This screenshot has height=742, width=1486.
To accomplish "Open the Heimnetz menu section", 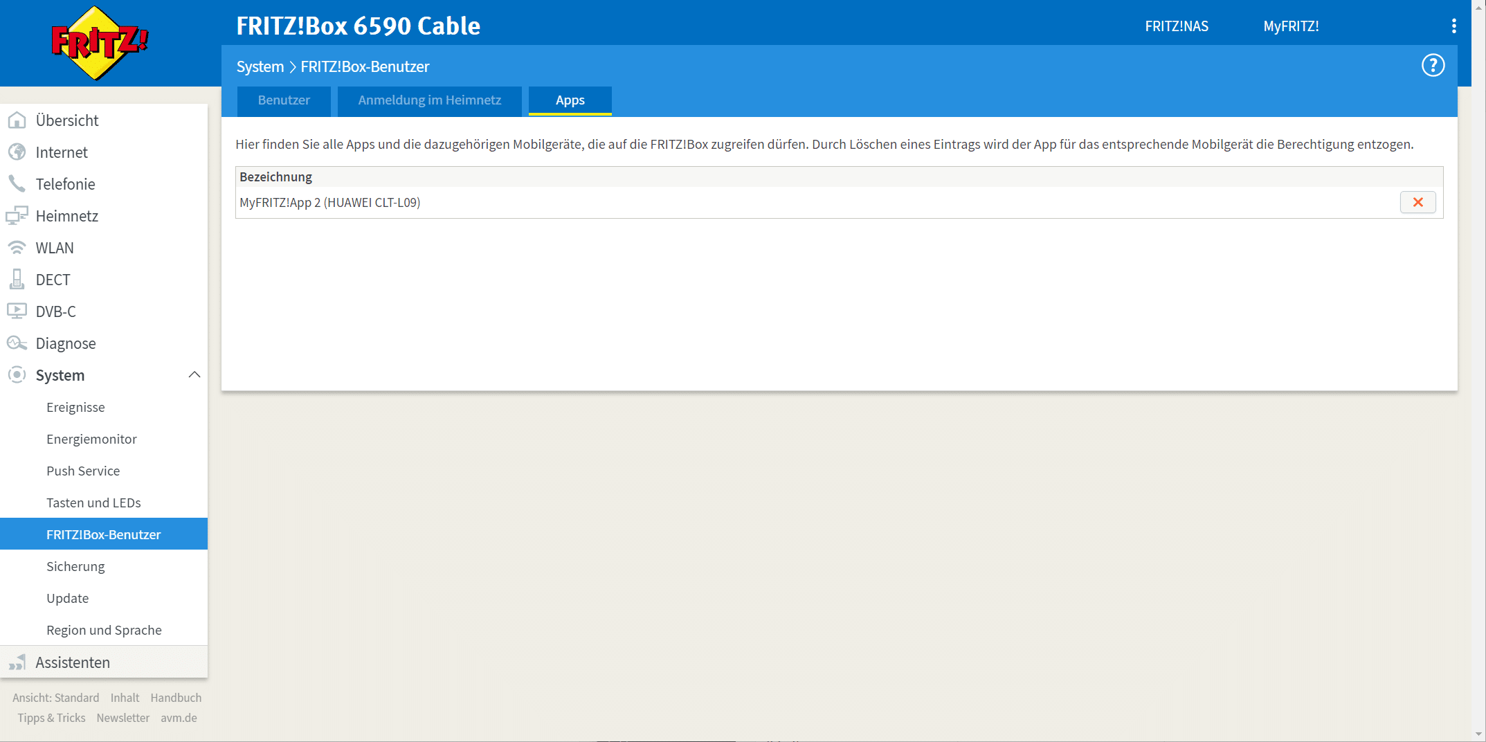I will point(66,216).
